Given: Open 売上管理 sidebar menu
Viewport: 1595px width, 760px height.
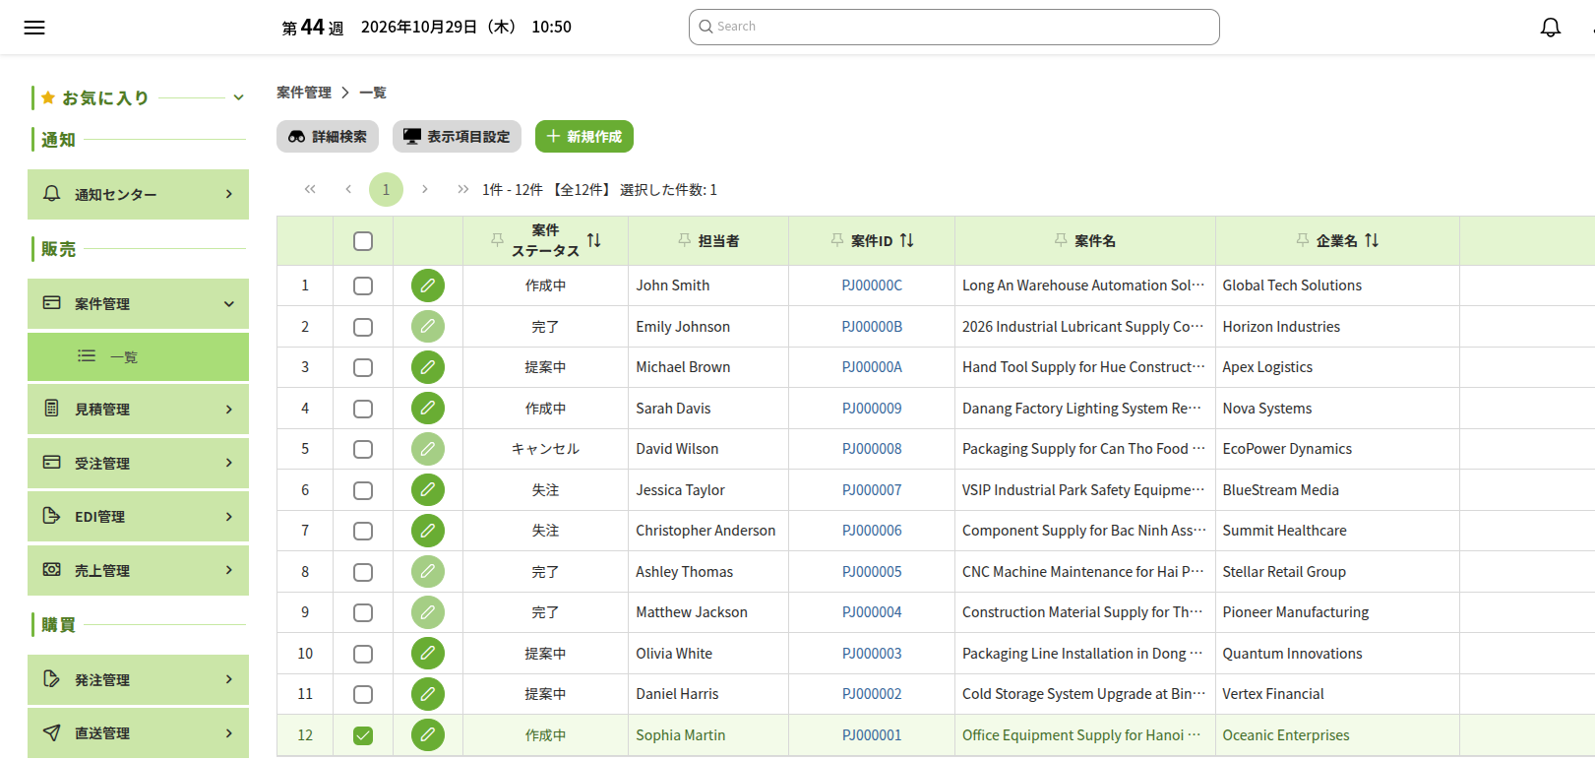Looking at the screenshot, I should point(138,570).
